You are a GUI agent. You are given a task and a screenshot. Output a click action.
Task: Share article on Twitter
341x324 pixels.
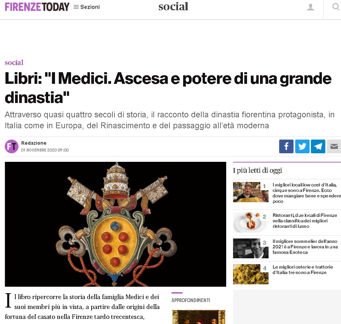[x=302, y=146]
